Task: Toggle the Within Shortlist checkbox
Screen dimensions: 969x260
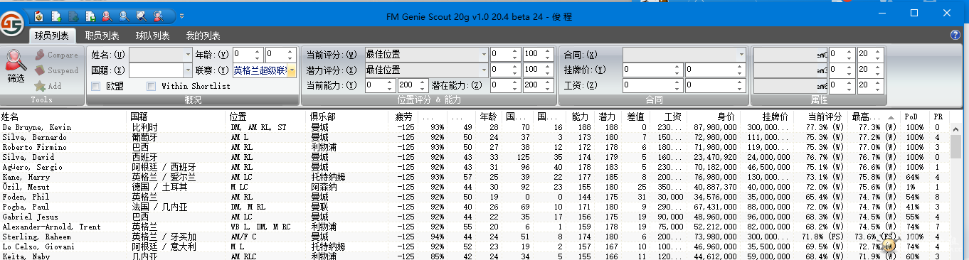Action: [151, 86]
